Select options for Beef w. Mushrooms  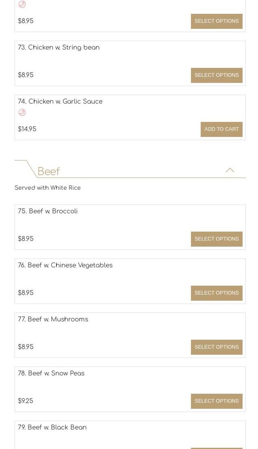coord(217,347)
